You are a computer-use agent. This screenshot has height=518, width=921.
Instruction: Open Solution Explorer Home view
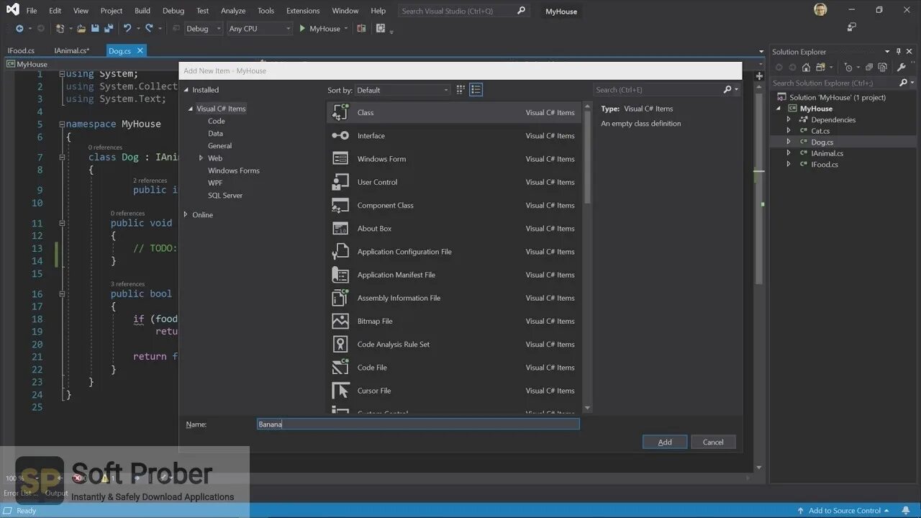pyautogui.click(x=806, y=68)
